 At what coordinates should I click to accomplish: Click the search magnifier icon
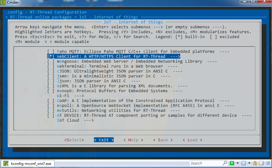coord(225,163)
